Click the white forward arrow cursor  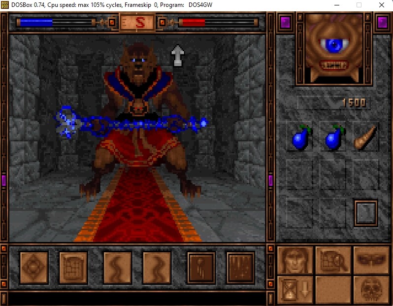[177, 56]
